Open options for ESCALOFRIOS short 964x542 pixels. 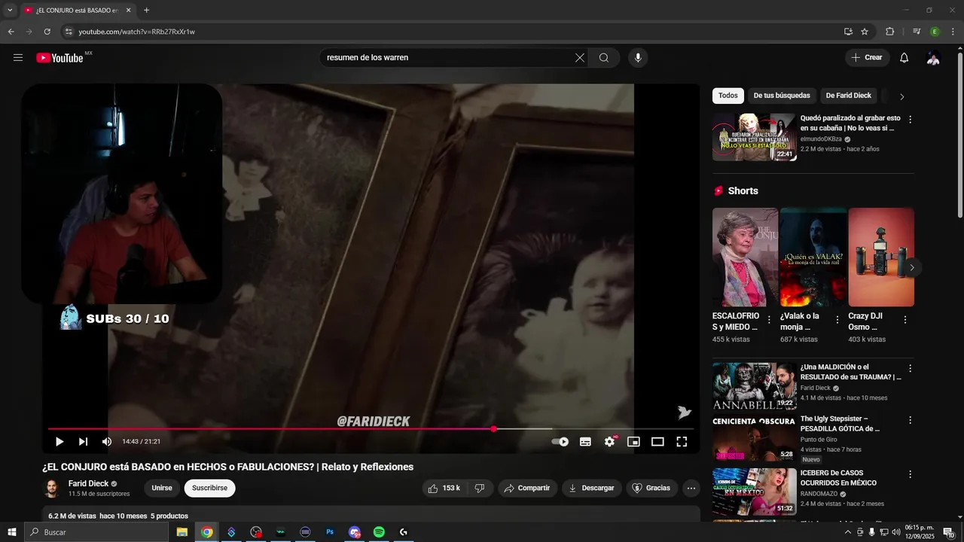(x=769, y=320)
